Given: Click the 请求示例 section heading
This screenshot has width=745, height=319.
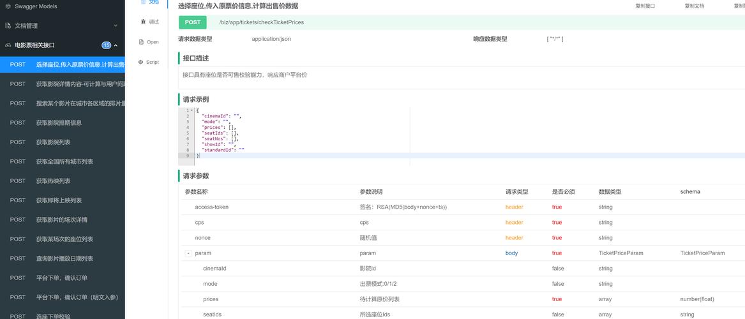Looking at the screenshot, I should tap(196, 100).
